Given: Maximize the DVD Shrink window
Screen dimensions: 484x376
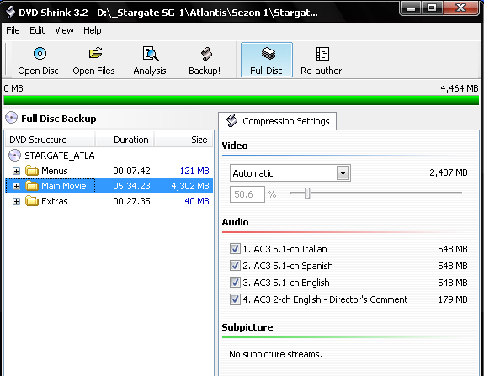Looking at the screenshot, I should 432,8.
